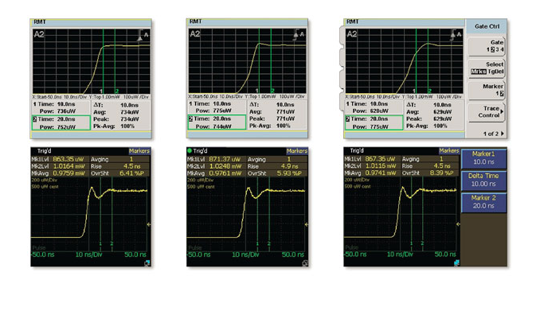Click the corner icon on bottom-left scope
544x311 pixels.
pos(147,263)
